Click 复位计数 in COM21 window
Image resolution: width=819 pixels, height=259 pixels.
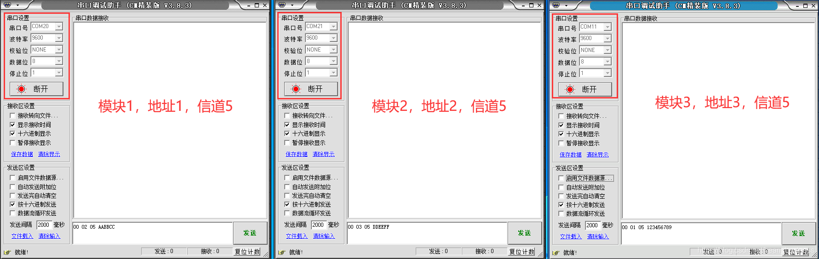(521, 252)
